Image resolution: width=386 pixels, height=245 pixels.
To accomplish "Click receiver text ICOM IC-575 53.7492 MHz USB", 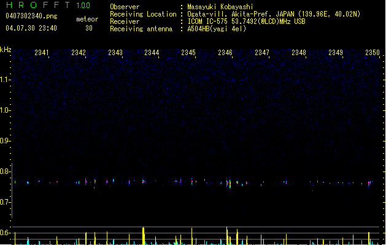I will [x=246, y=21].
